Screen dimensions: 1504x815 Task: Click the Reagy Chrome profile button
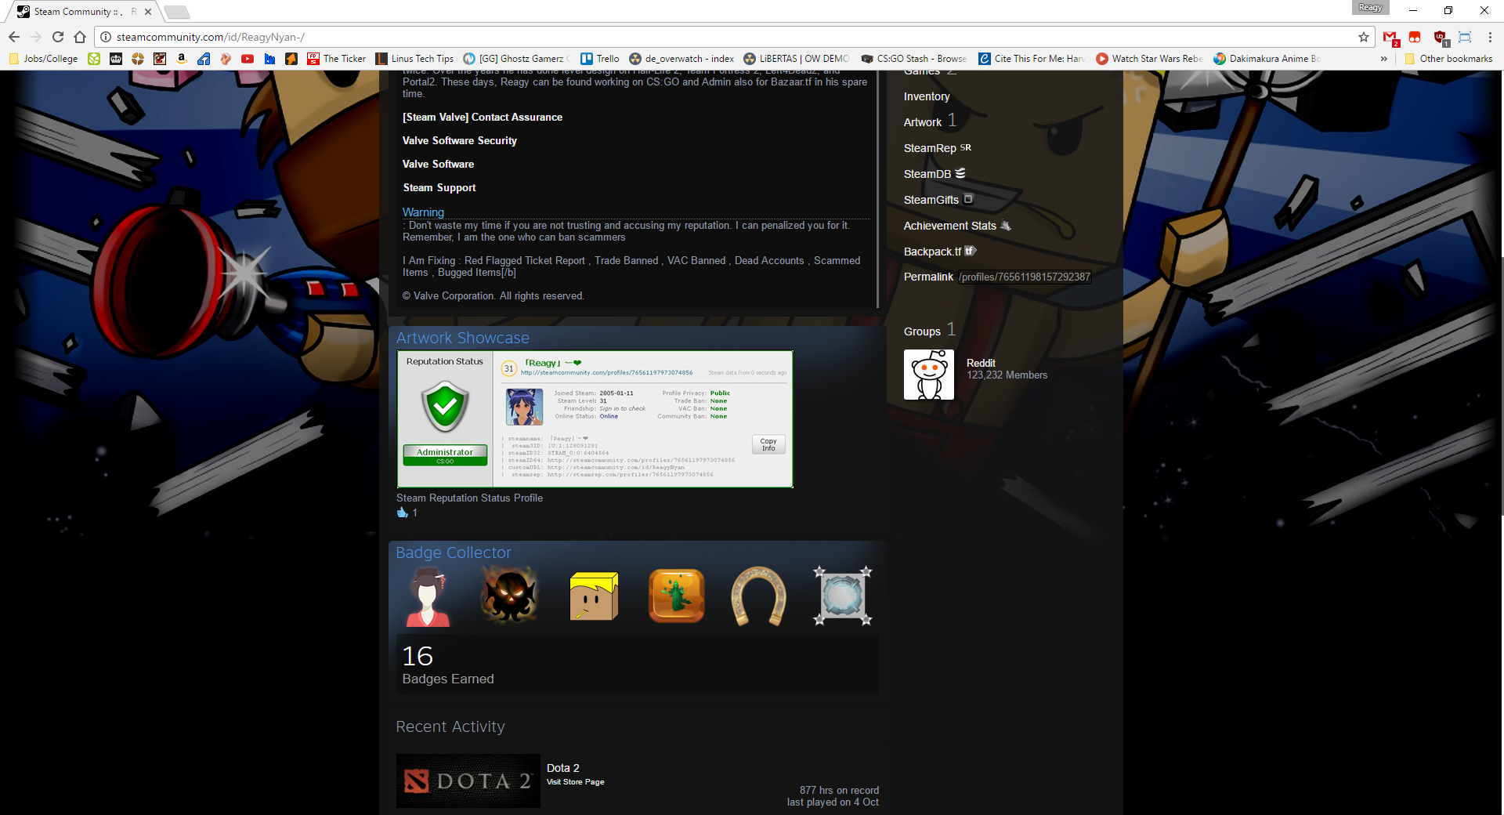point(1370,8)
